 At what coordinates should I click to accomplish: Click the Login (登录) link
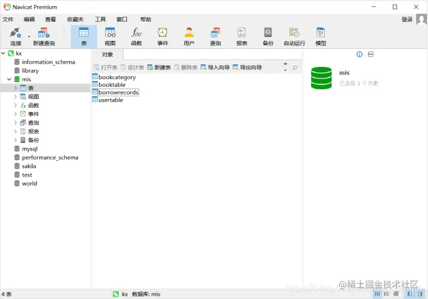407,19
